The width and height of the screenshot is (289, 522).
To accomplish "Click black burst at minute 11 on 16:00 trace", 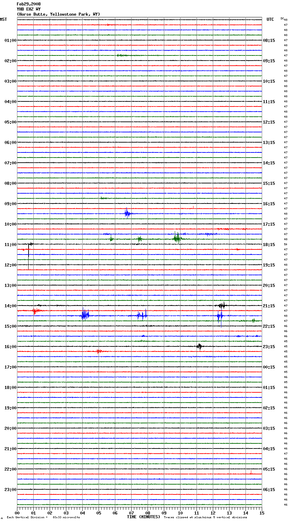I will [x=200, y=346].
